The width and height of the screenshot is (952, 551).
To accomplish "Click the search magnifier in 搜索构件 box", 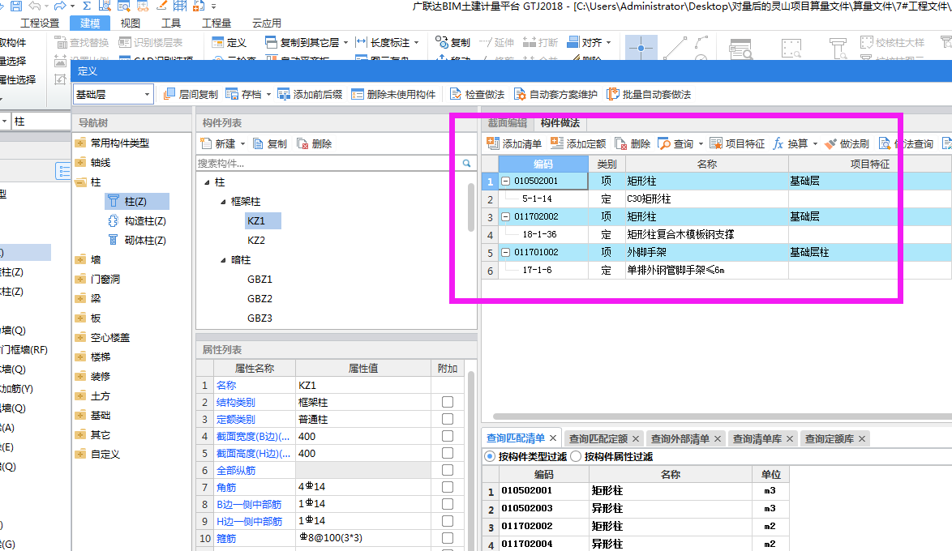I will pyautogui.click(x=466, y=163).
